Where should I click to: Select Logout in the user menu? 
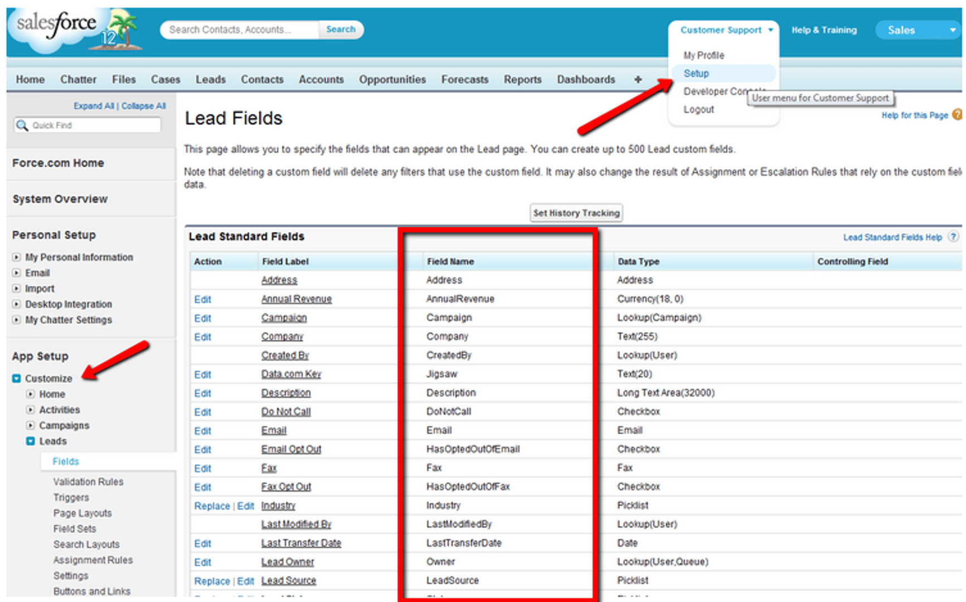pos(698,109)
